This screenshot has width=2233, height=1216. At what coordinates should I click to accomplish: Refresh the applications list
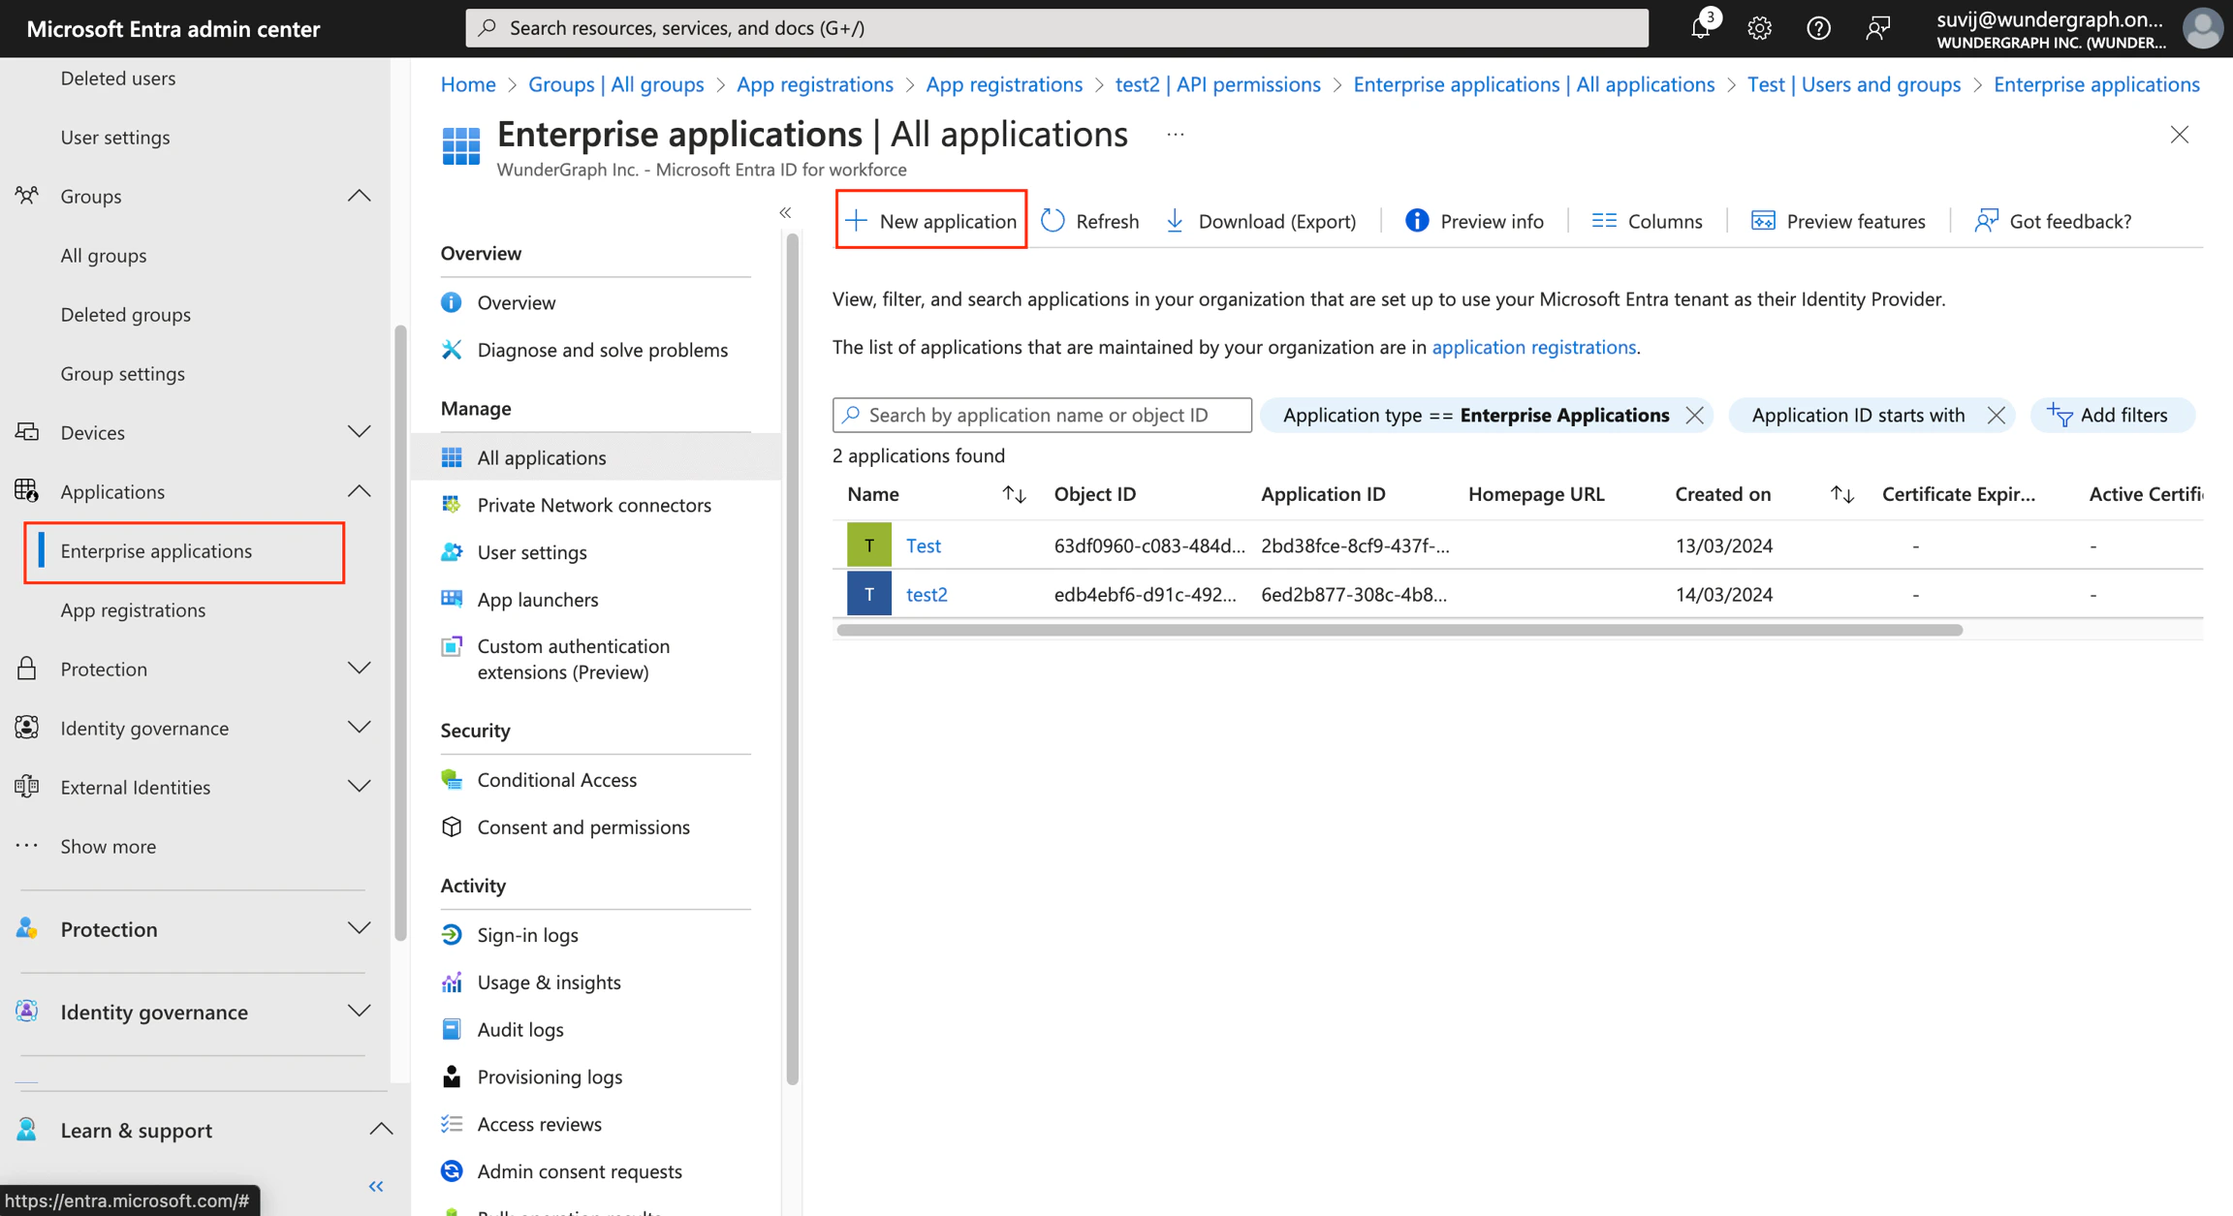(1089, 221)
